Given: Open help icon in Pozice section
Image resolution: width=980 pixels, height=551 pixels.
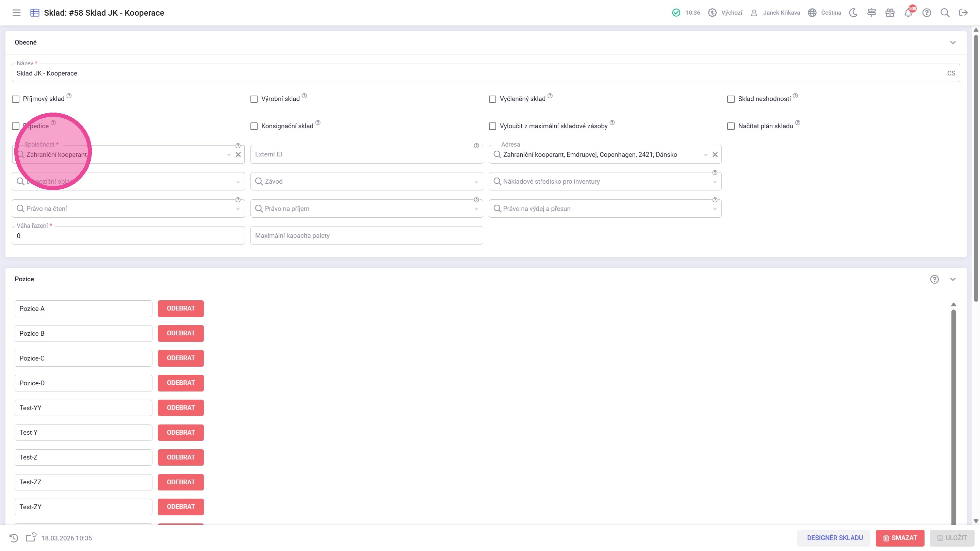Looking at the screenshot, I should pos(934,279).
